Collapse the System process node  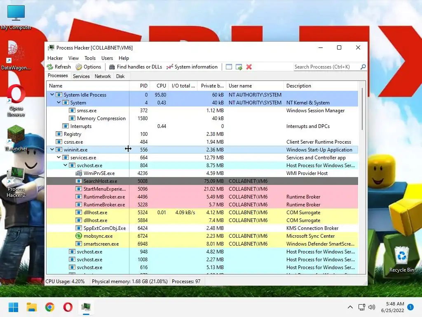click(59, 102)
